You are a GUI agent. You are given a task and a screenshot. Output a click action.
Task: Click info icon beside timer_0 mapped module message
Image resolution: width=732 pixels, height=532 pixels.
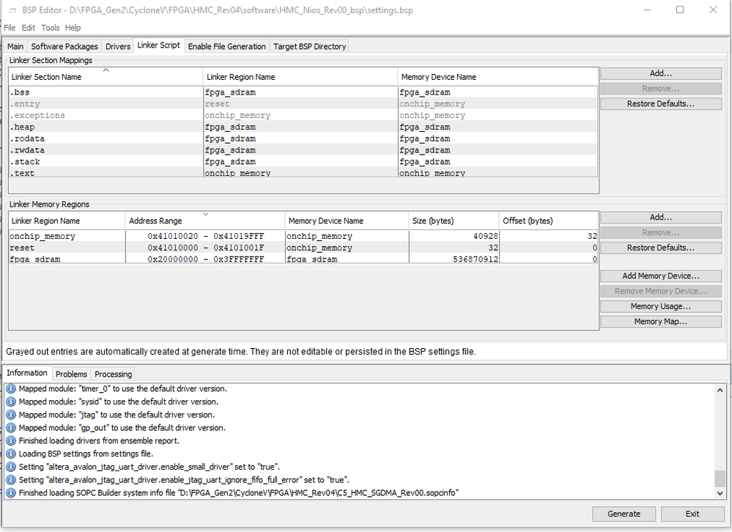tap(11, 388)
